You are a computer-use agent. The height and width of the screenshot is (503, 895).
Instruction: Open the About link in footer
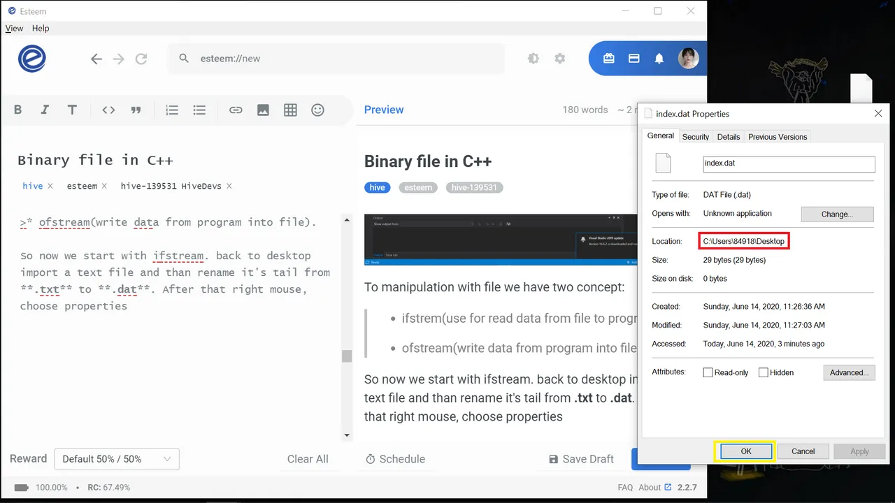(650, 487)
